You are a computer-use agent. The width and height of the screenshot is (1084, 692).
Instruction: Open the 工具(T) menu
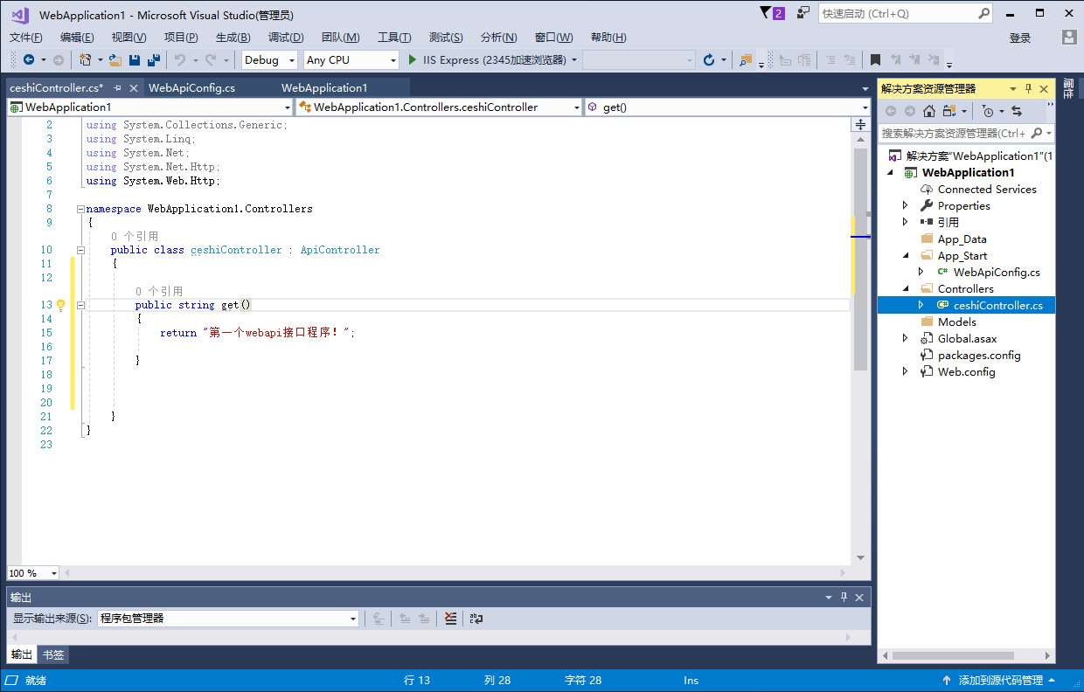point(394,38)
